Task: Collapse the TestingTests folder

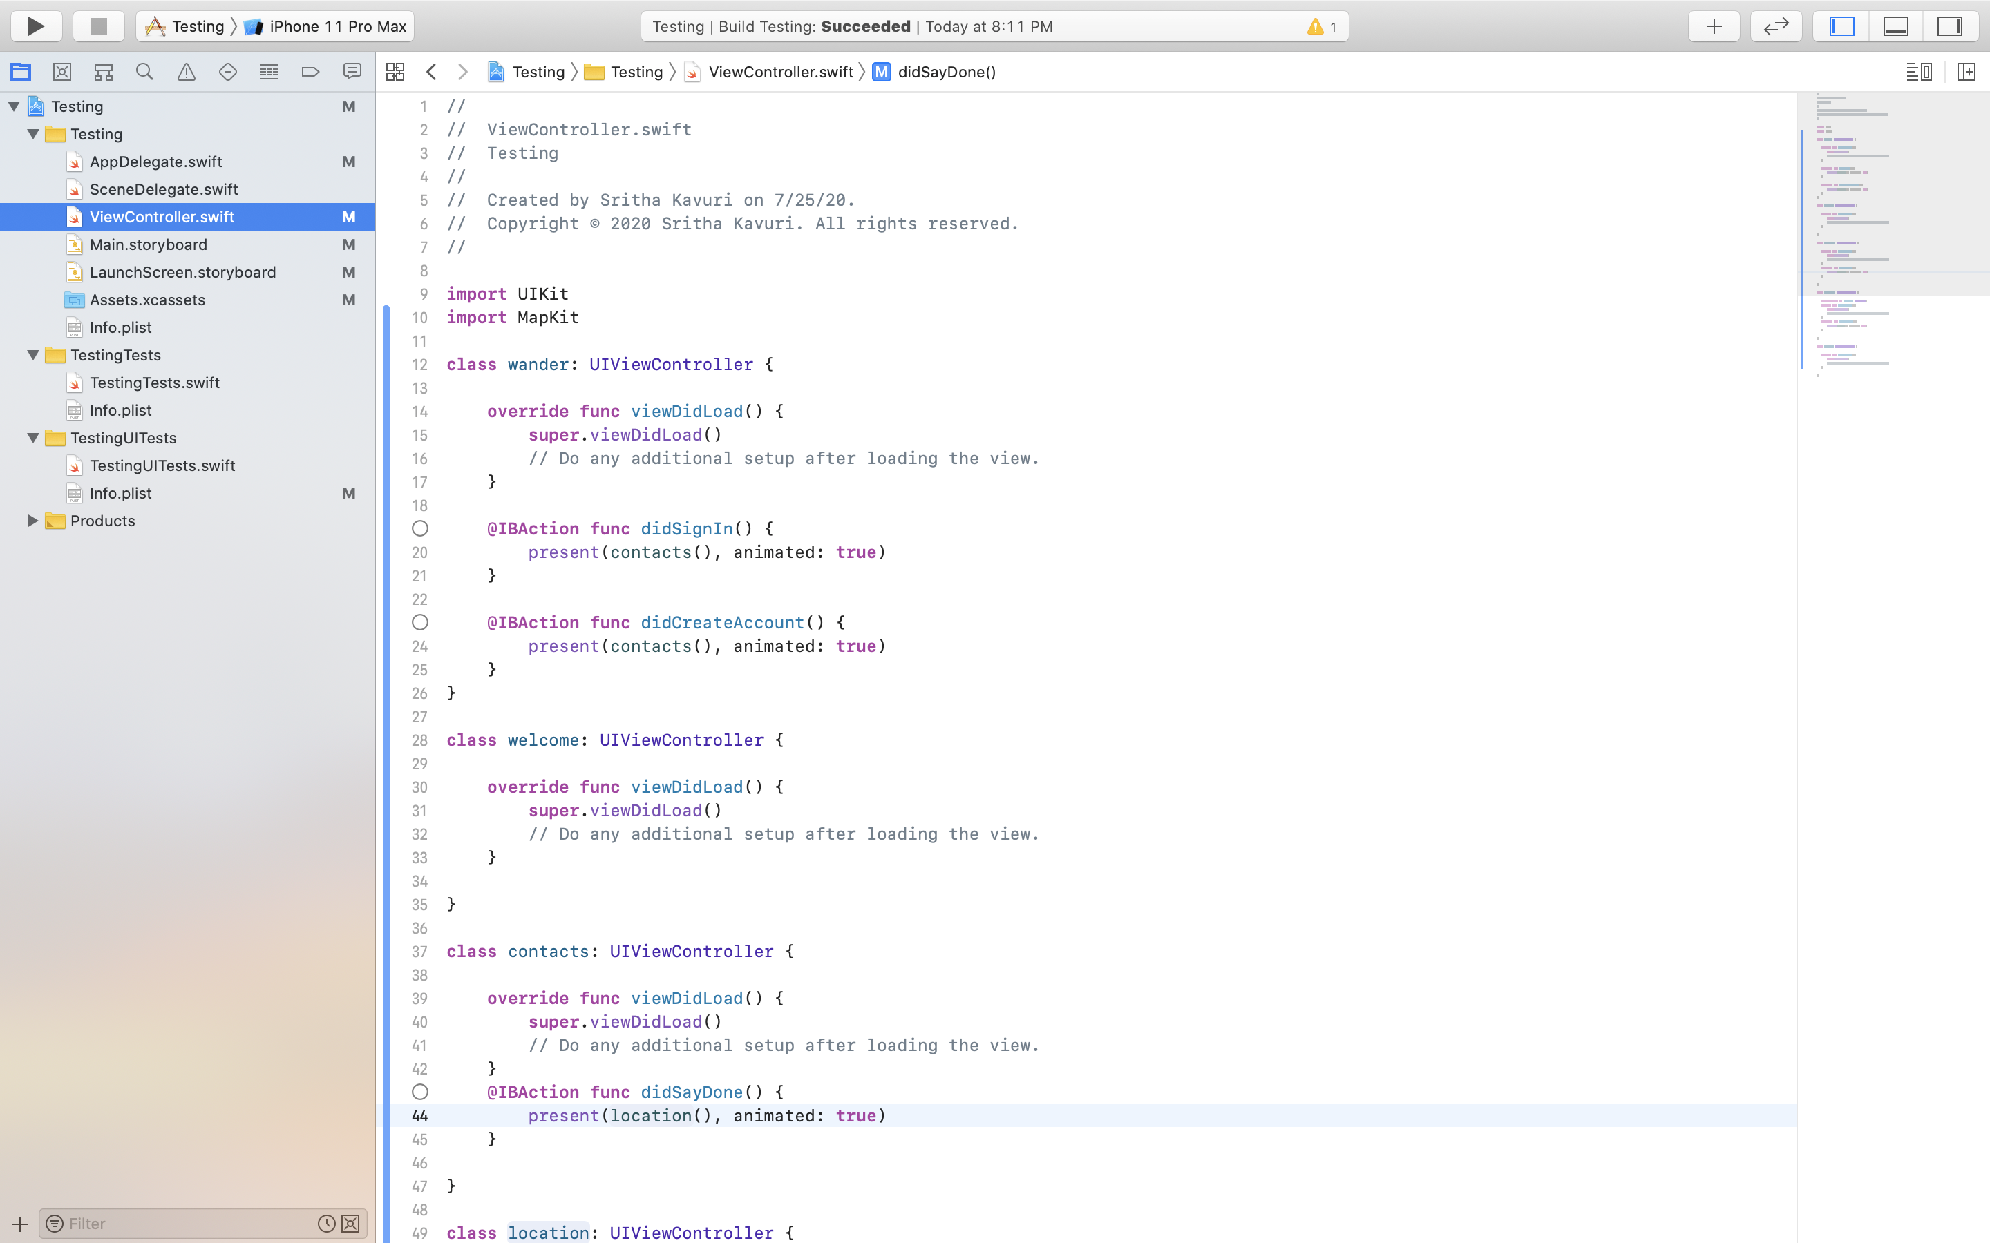Action: coord(33,355)
